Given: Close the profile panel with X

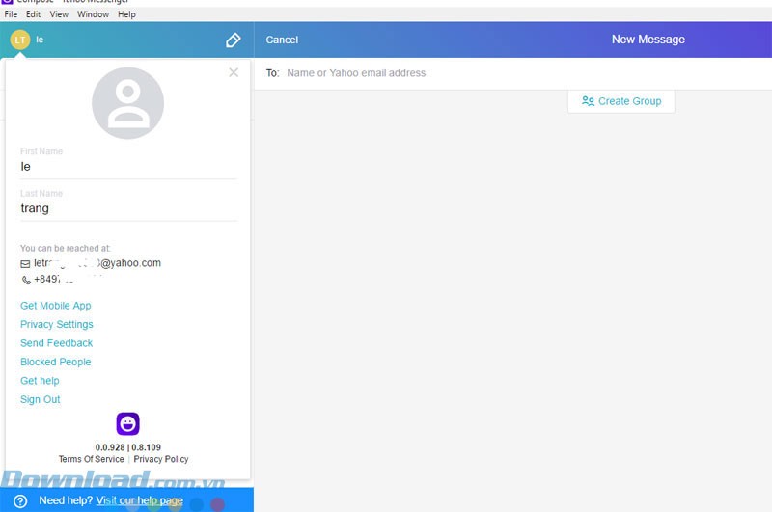Looking at the screenshot, I should pyautogui.click(x=234, y=72).
